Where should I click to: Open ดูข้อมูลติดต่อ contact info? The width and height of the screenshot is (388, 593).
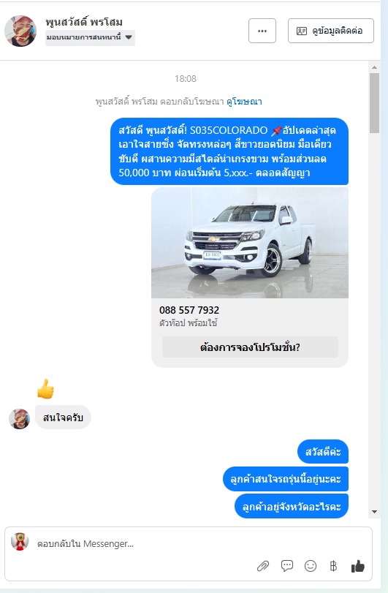coord(331,31)
